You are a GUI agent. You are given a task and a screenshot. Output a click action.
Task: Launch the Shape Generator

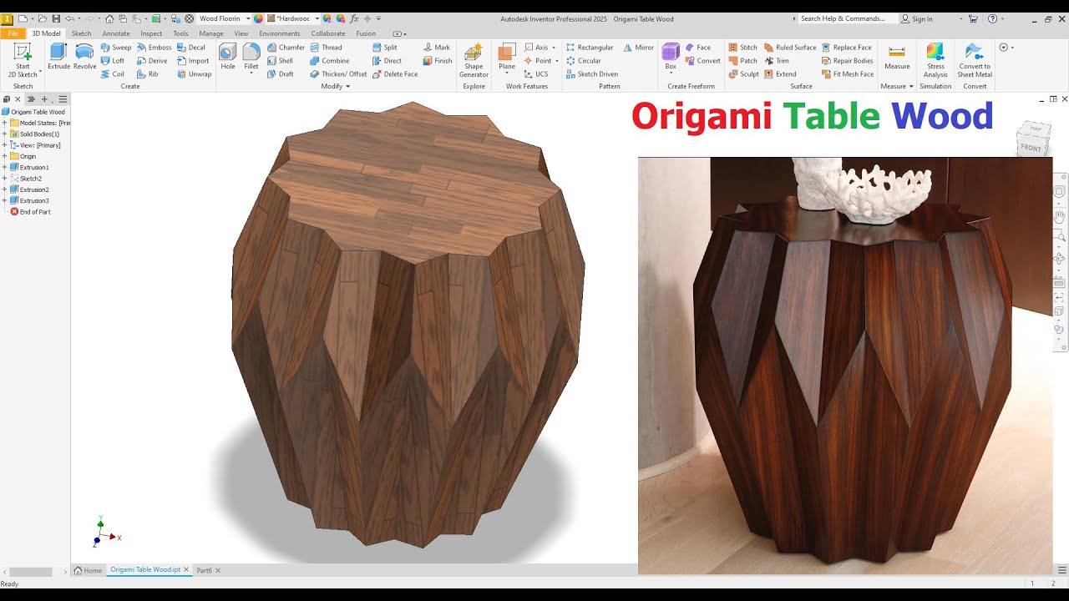pyautogui.click(x=474, y=61)
